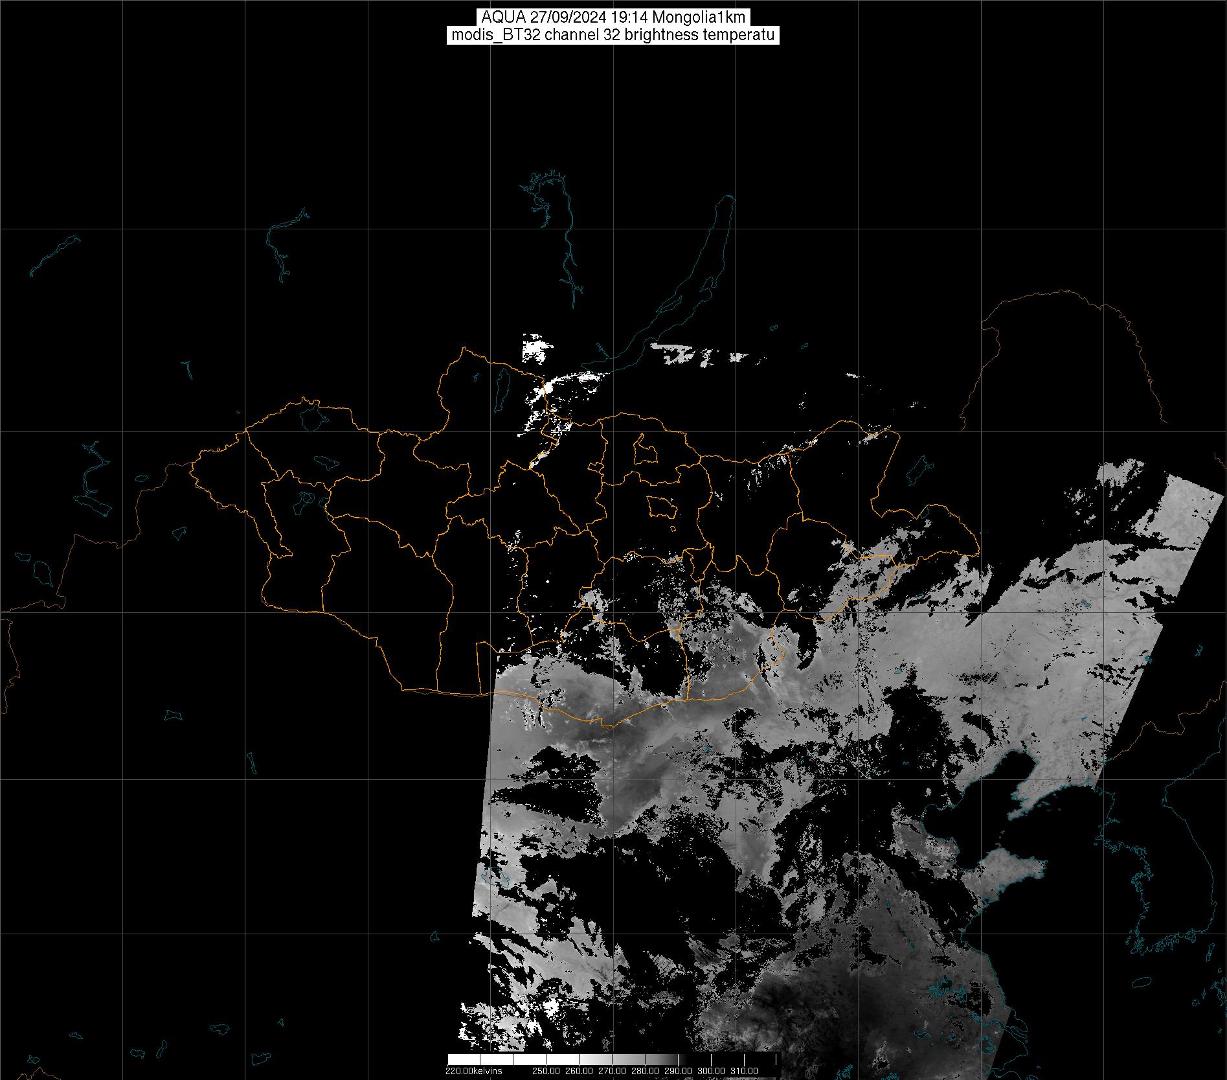Click the 280.00 legend value
1227x1080 pixels.
646,1071
